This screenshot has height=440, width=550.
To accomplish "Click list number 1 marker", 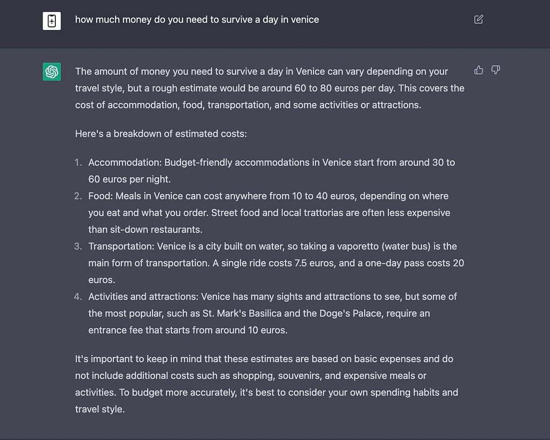I will [78, 163].
